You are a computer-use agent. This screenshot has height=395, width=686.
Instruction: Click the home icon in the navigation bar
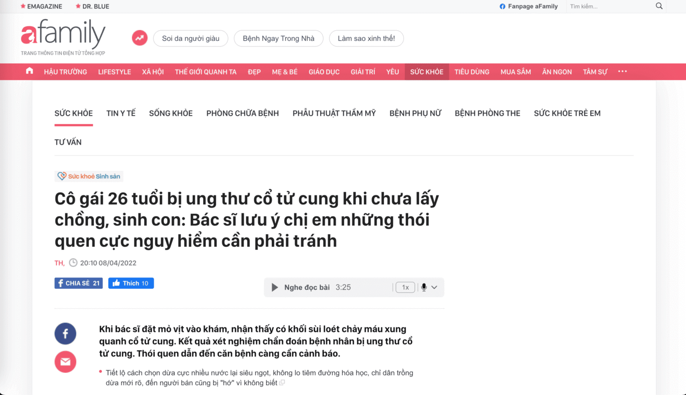tap(30, 71)
